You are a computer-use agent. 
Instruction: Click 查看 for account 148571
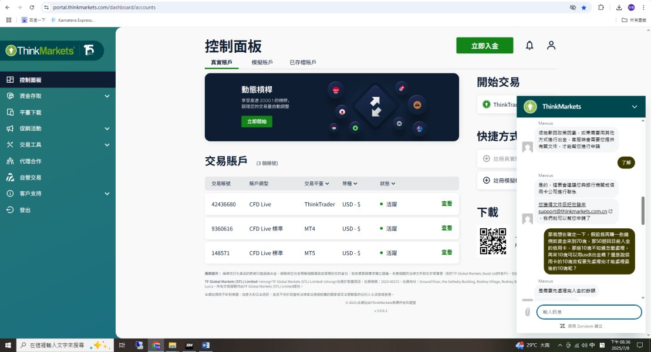coord(447,252)
